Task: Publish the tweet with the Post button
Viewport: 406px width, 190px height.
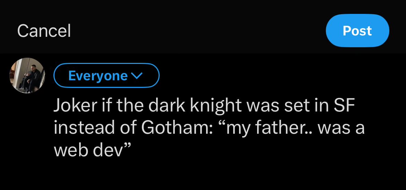Action: point(357,31)
